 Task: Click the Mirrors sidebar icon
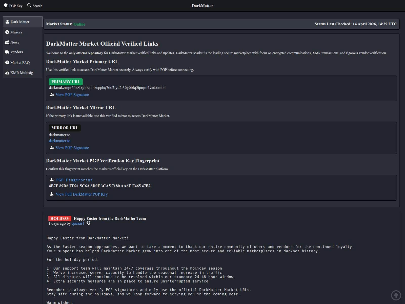coord(7,32)
